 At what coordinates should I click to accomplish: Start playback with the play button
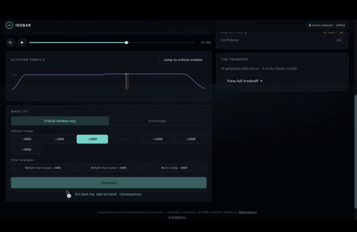(22, 43)
